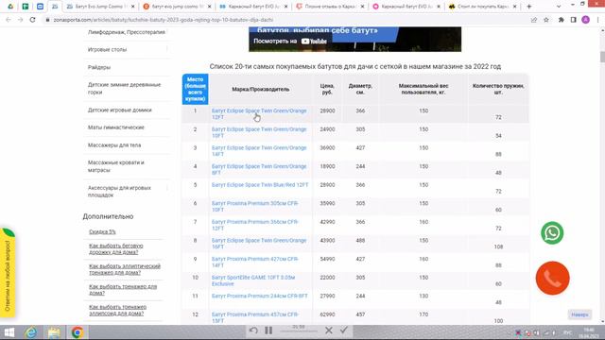
Task: Open sidebar item 'Лимфодренаж, Прессотерапия'
Action: tap(127, 32)
